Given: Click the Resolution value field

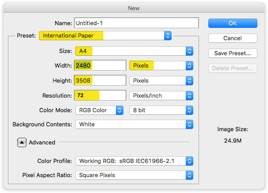Looking at the screenshot, I should (100, 95).
